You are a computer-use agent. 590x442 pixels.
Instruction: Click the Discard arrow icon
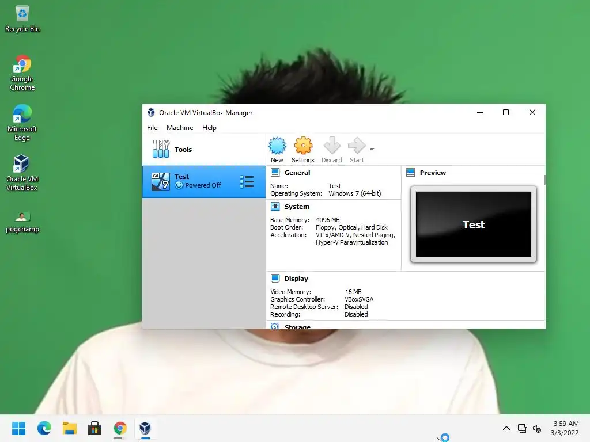point(332,146)
